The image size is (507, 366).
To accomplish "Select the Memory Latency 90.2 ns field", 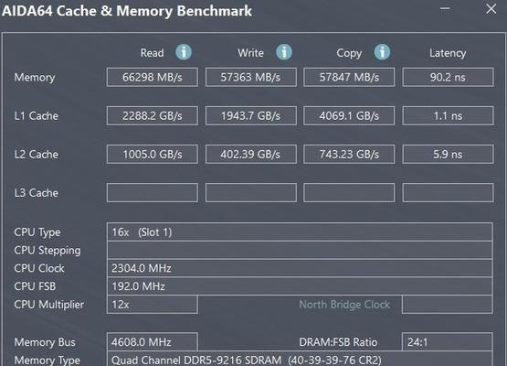I will point(448,77).
